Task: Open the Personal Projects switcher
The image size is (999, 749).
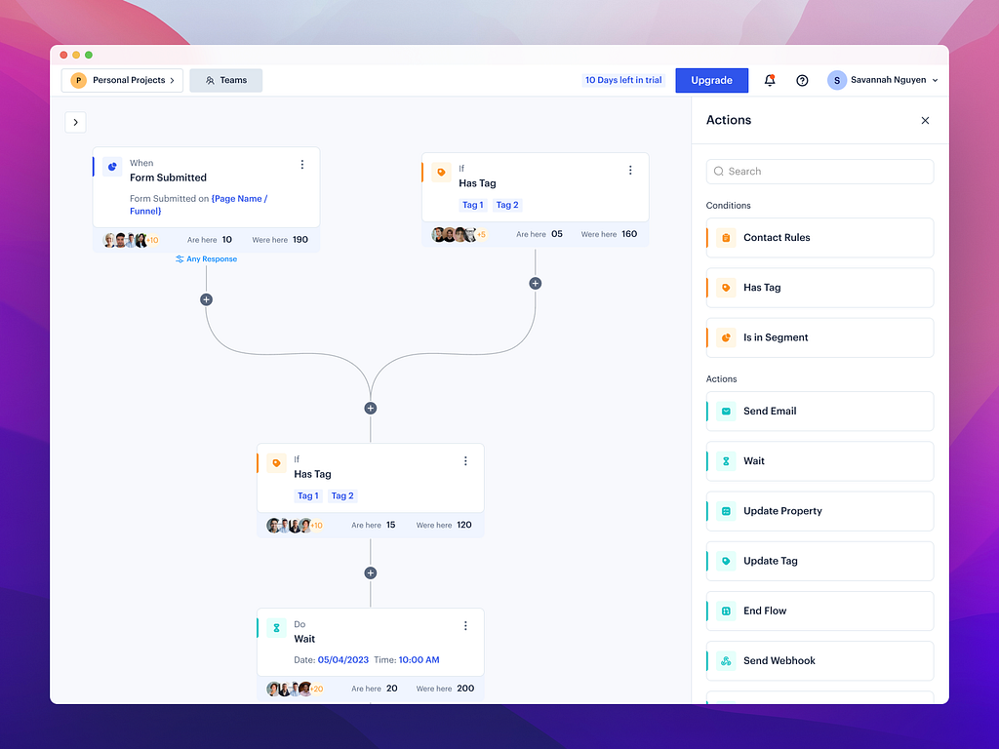Action: (122, 80)
